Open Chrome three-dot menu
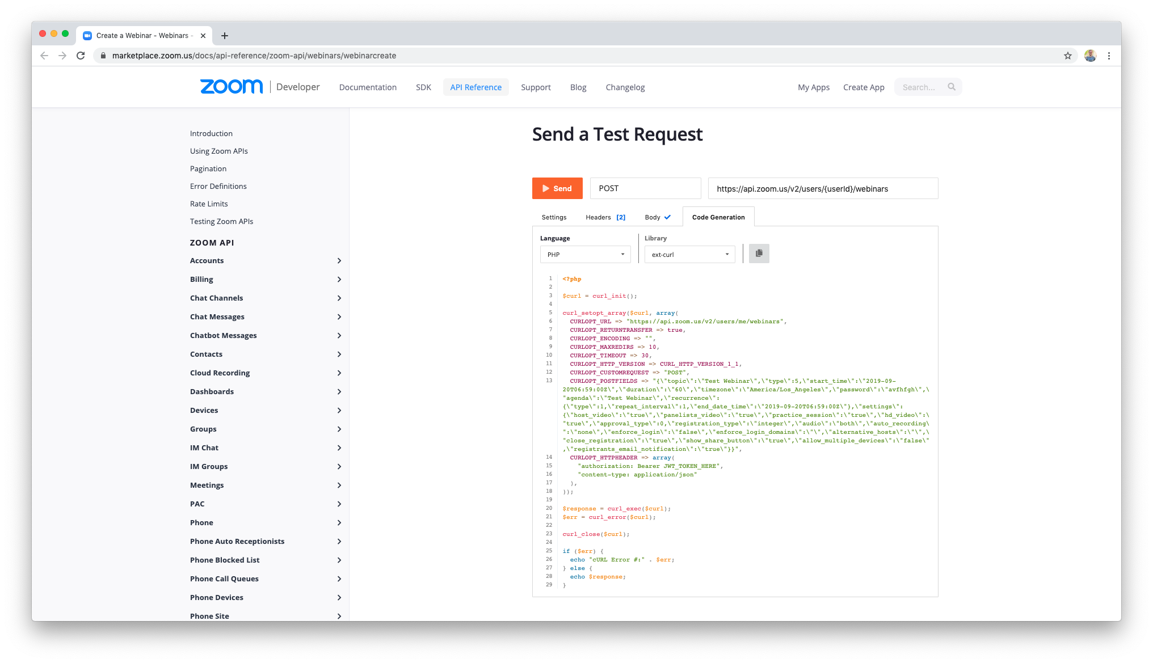The height and width of the screenshot is (663, 1153). (x=1109, y=56)
